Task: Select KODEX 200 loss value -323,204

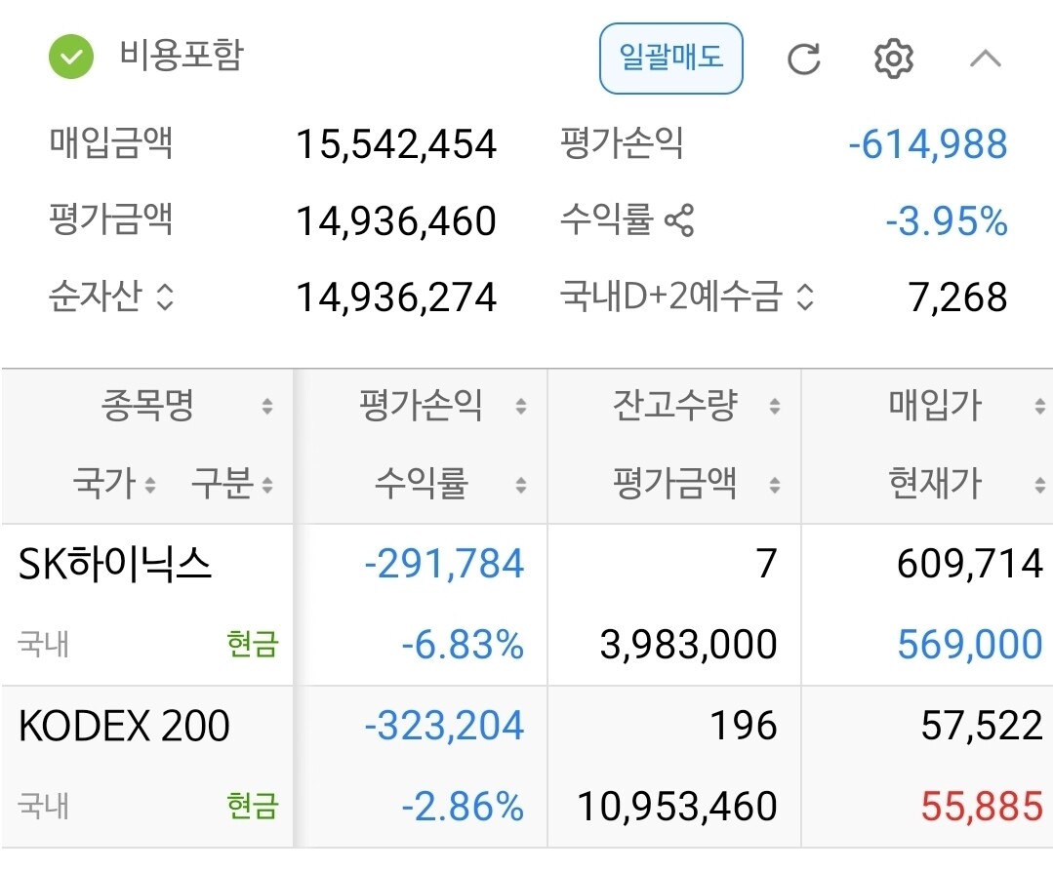Action: [x=444, y=726]
